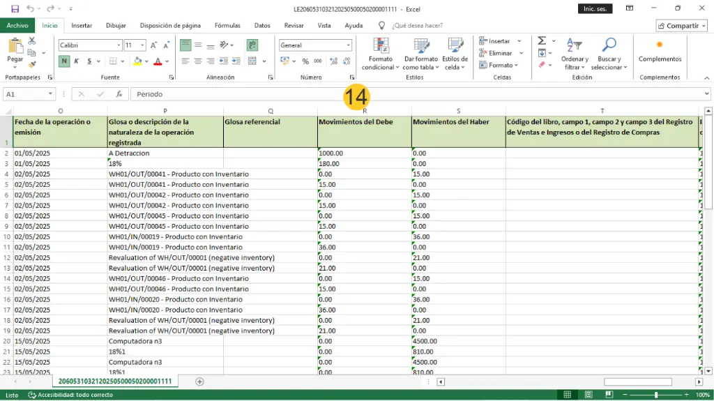
Task: Toggle bold (N) formatting
Action: (x=64, y=61)
